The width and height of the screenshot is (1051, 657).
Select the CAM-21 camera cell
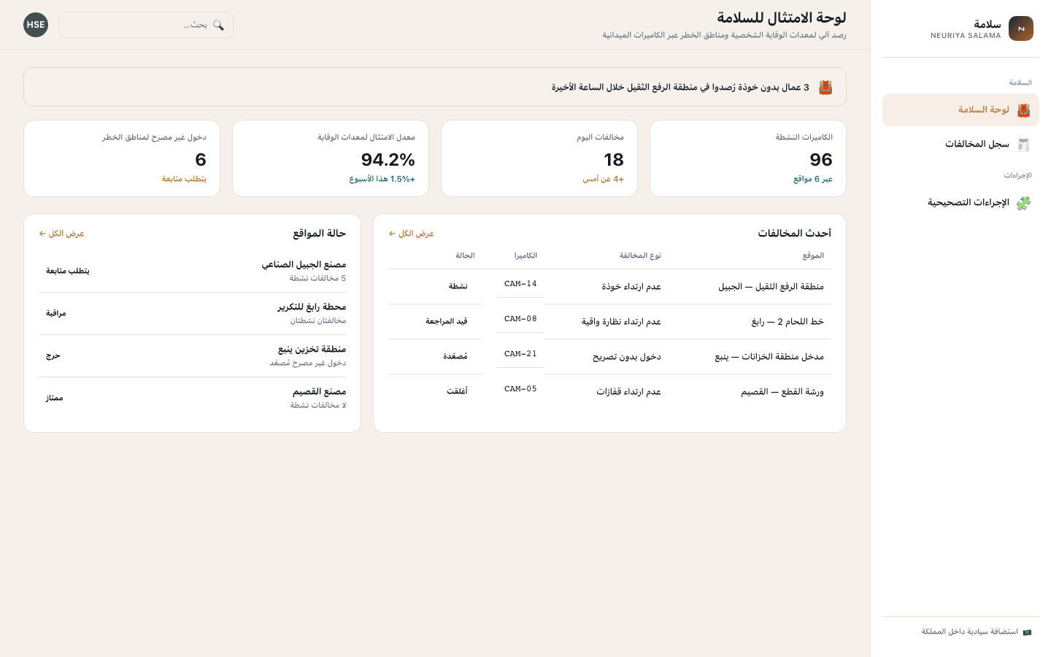(520, 354)
